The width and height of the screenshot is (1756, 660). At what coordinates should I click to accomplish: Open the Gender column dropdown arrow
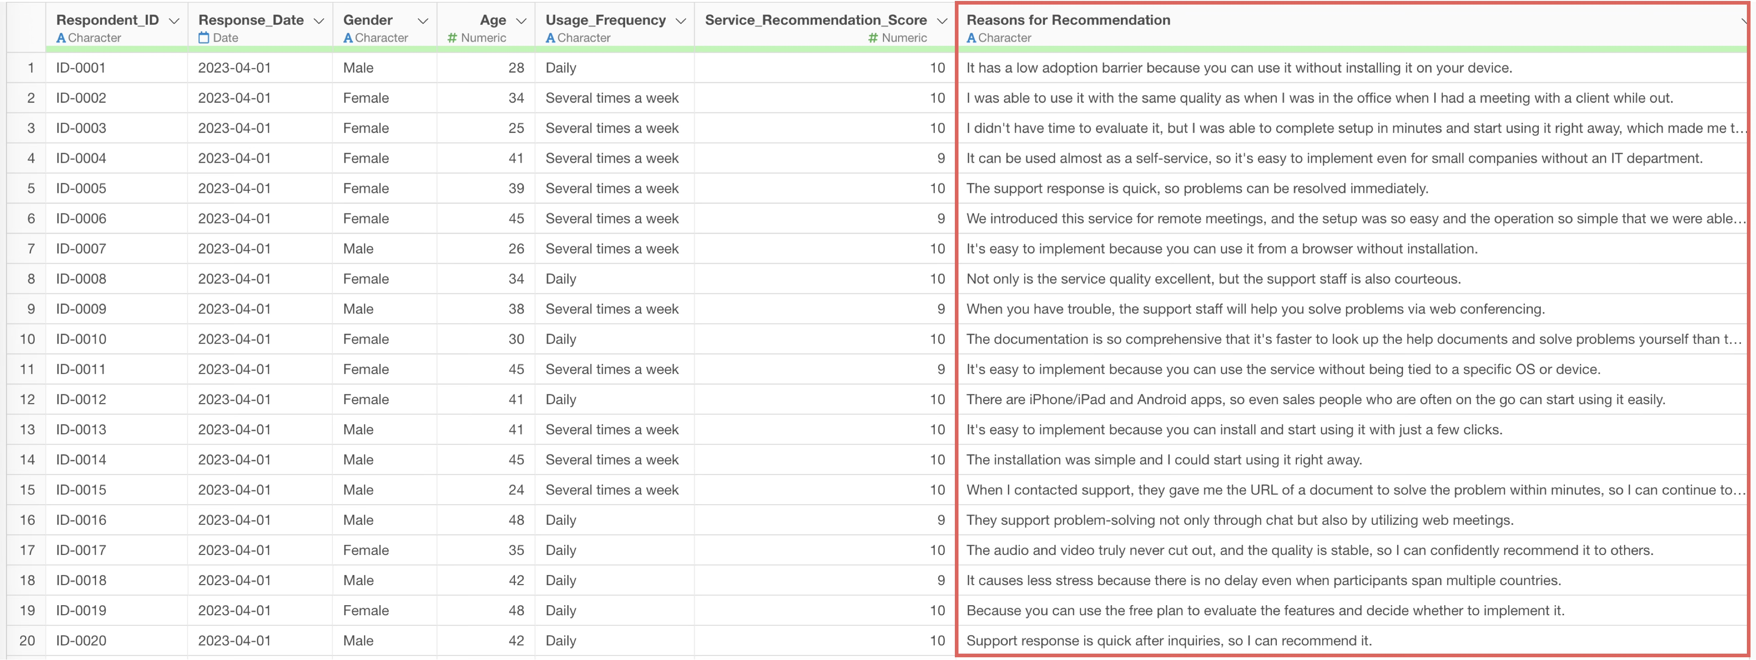[x=423, y=21]
